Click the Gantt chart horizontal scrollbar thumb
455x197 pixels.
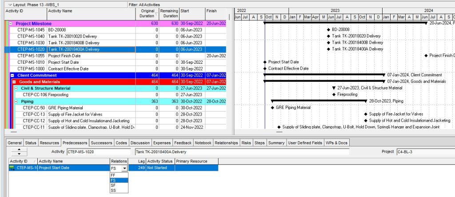click(279, 132)
